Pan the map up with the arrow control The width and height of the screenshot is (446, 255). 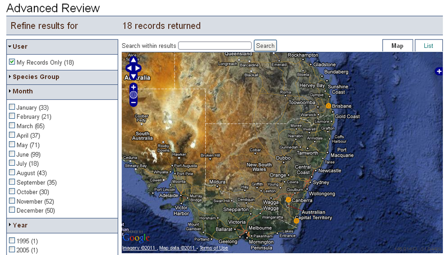(x=133, y=60)
